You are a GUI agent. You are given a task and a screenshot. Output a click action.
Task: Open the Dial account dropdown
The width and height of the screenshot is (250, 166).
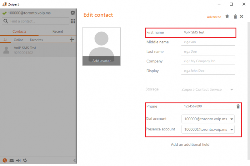[208, 119]
